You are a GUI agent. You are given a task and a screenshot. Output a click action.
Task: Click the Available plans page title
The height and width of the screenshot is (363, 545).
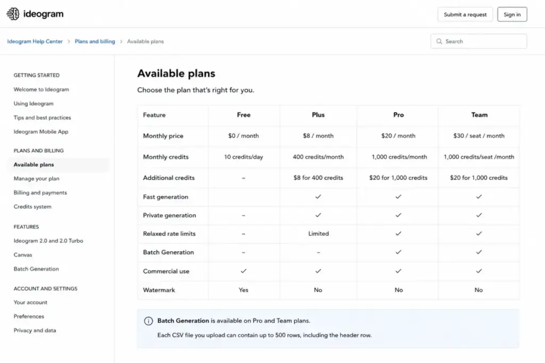point(176,73)
